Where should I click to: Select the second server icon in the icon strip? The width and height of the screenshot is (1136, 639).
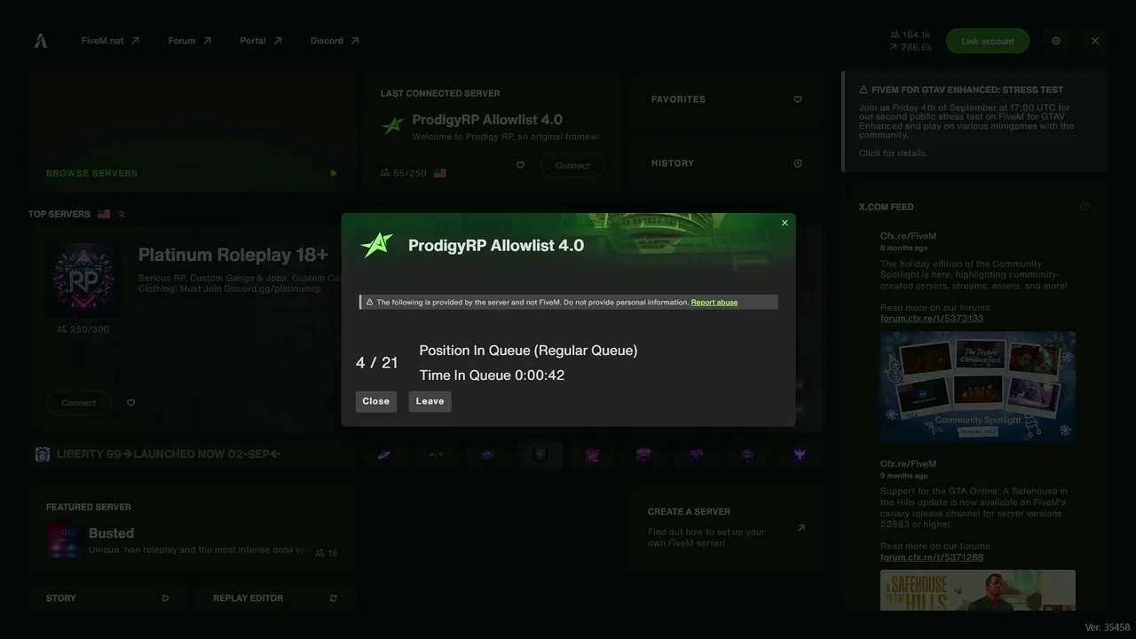click(436, 454)
